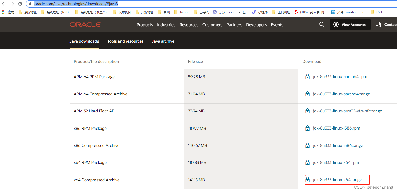This screenshot has width=397, height=192.
Task: Download jdk-8u333-linux-x64.tar.gz
Action: coord(337,180)
